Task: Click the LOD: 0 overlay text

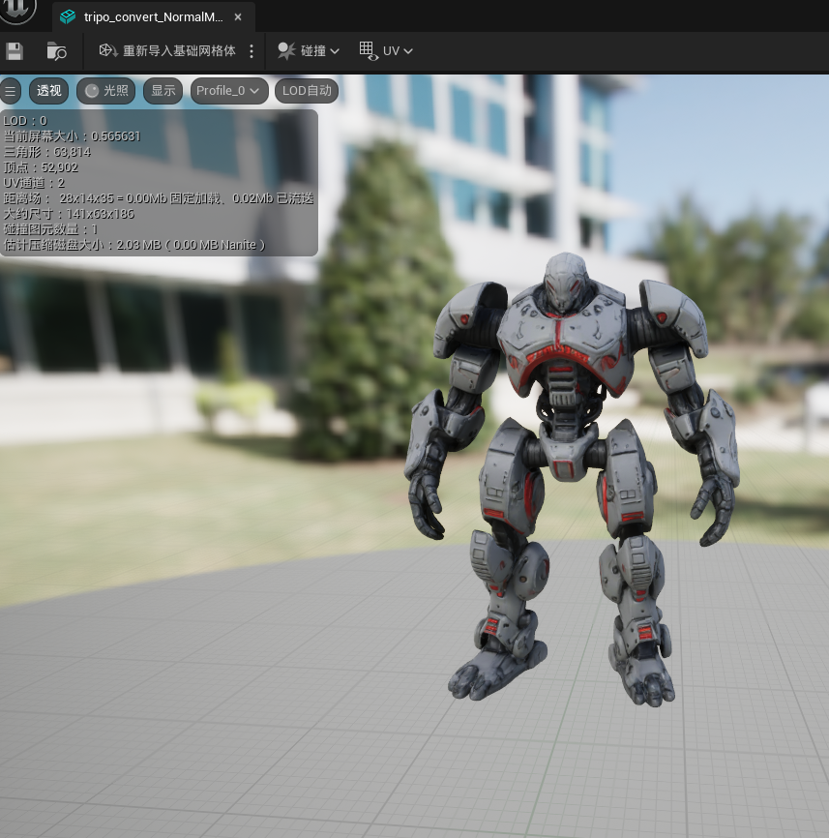Action: 25,121
